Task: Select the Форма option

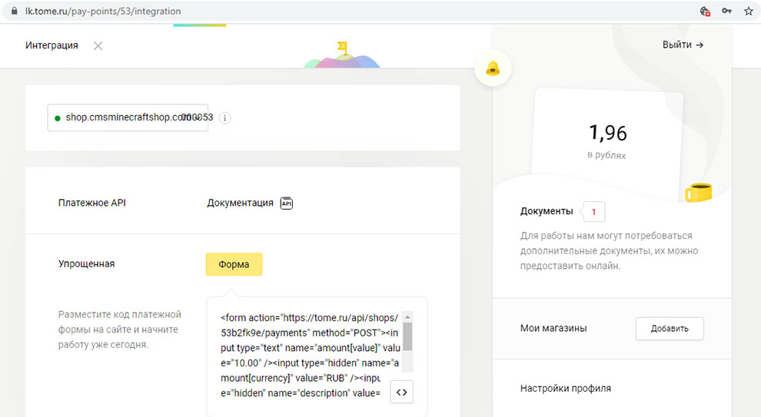Action: 234,264
